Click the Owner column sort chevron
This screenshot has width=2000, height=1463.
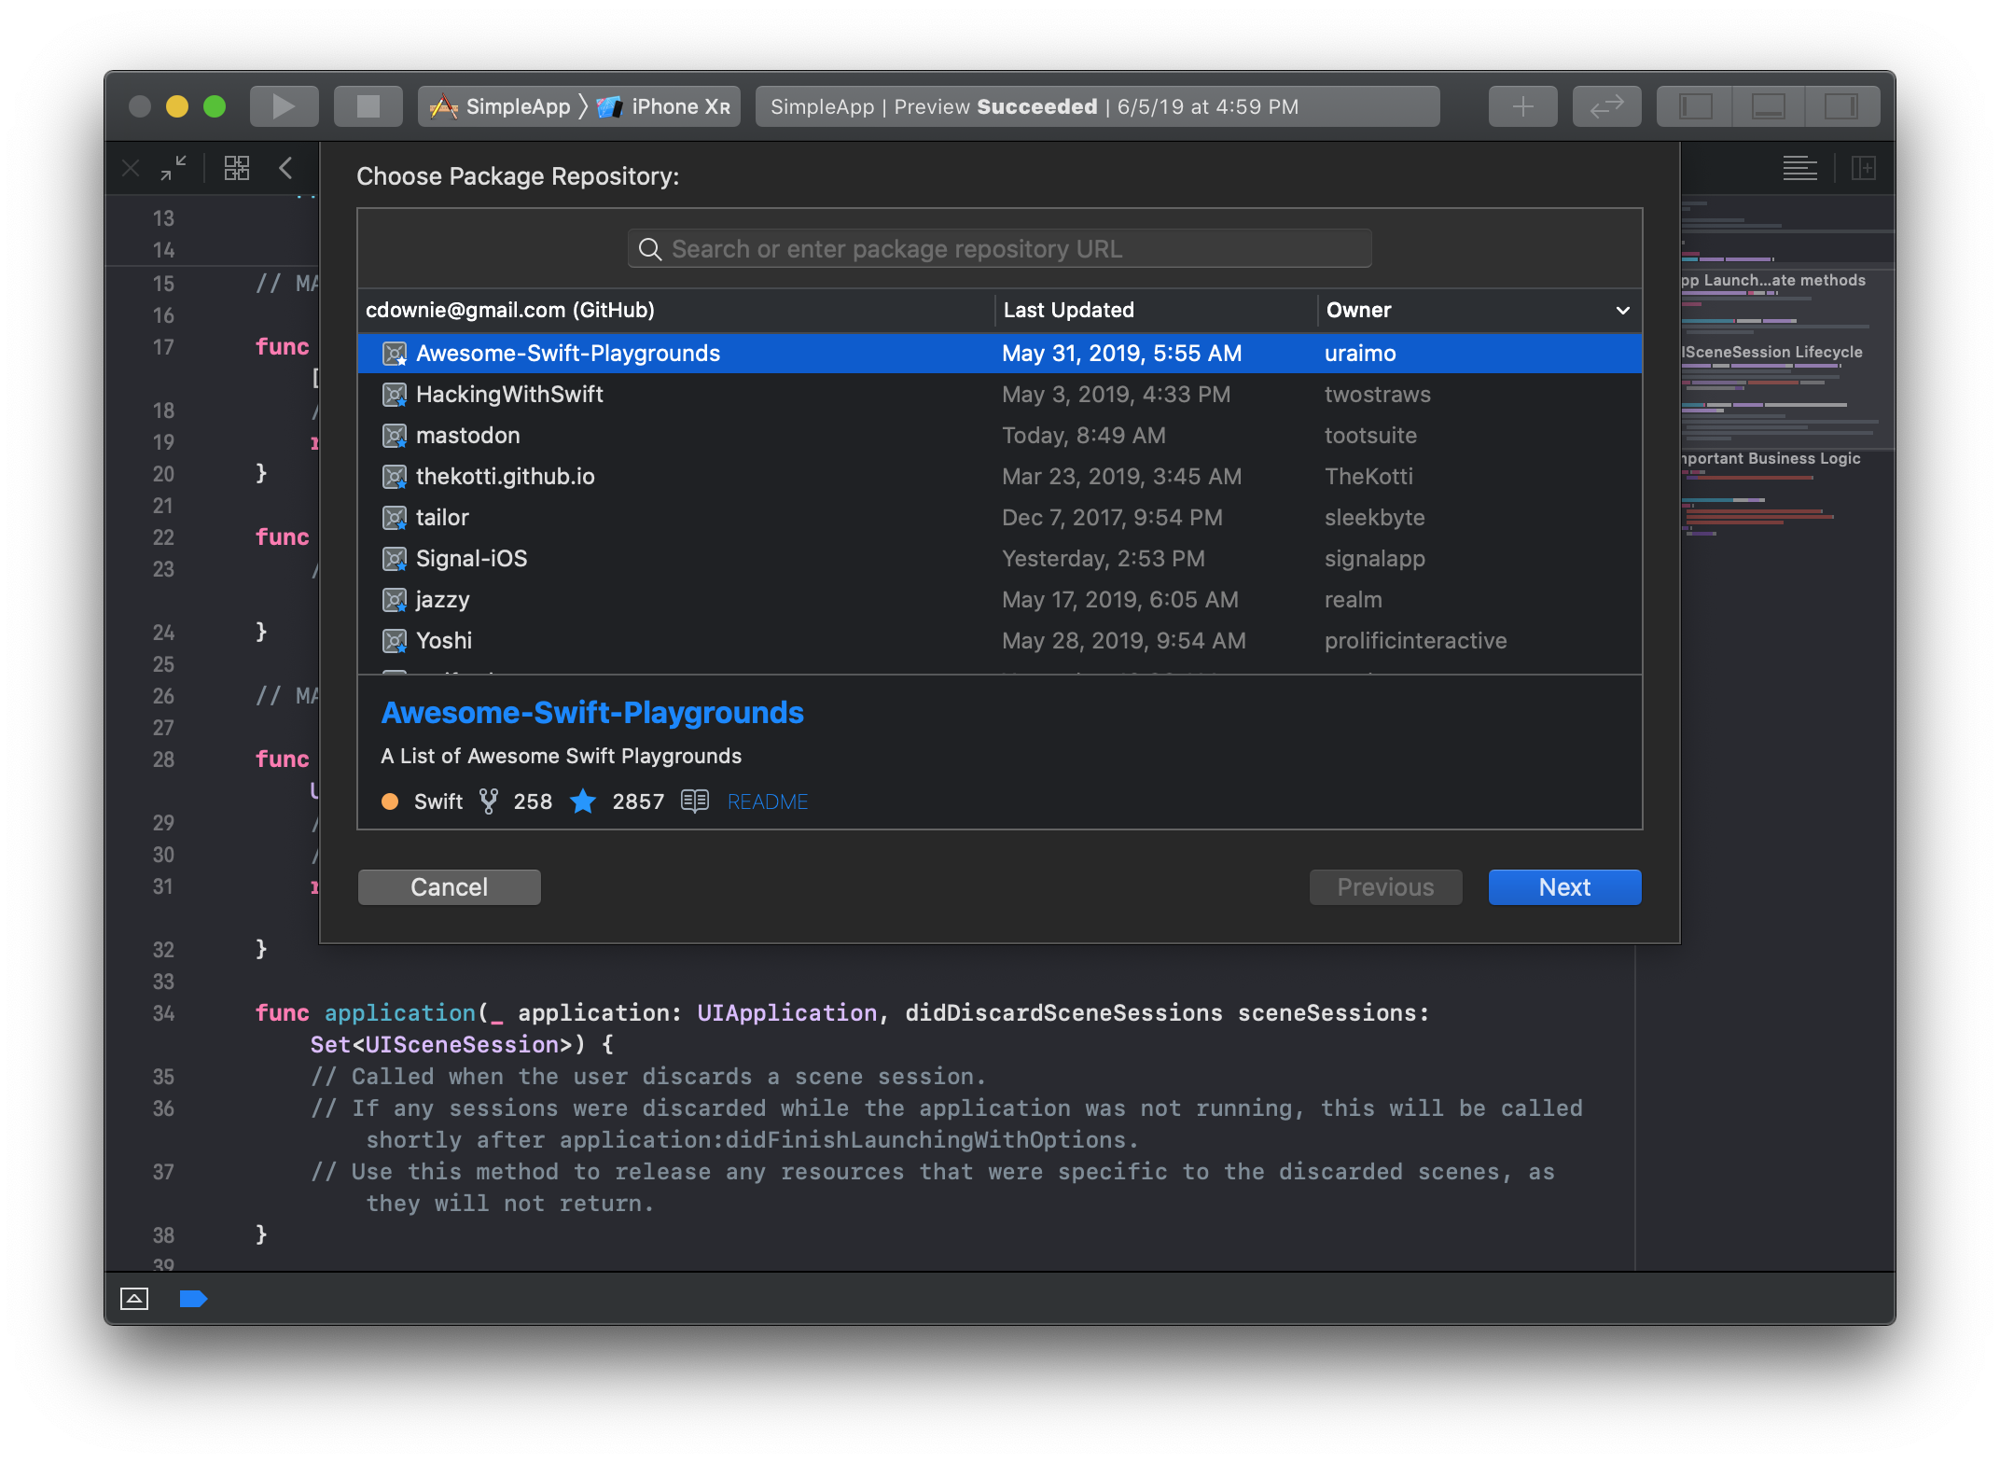(x=1622, y=311)
